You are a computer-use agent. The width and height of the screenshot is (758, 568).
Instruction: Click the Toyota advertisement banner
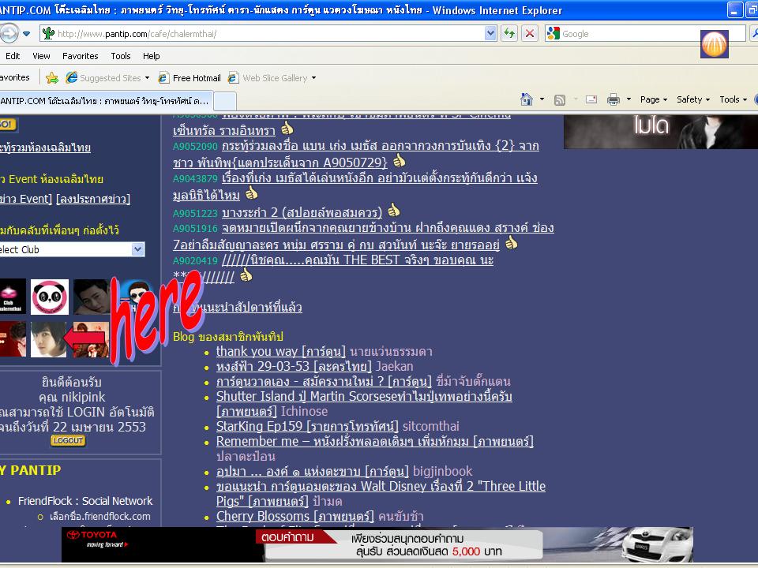click(377, 545)
